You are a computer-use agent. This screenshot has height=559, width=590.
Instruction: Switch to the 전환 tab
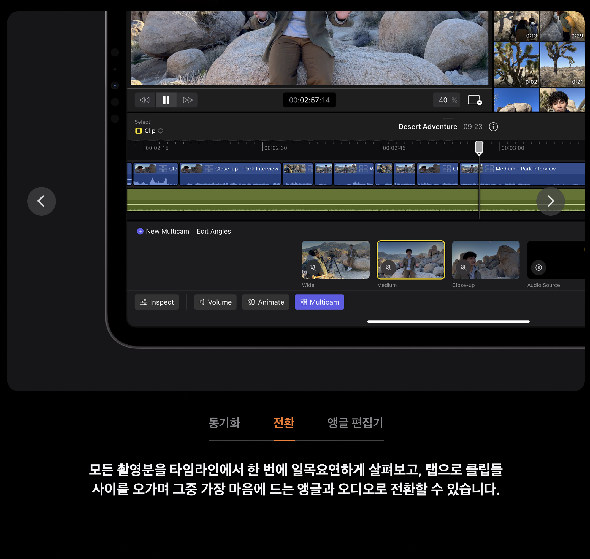click(284, 423)
